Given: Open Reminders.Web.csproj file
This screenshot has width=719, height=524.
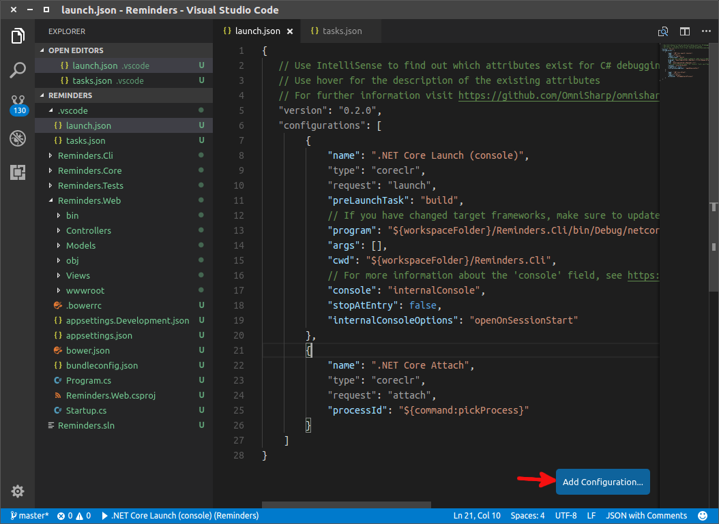Looking at the screenshot, I should [123, 395].
